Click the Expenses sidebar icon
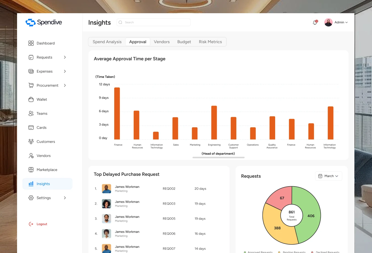 tap(31, 71)
